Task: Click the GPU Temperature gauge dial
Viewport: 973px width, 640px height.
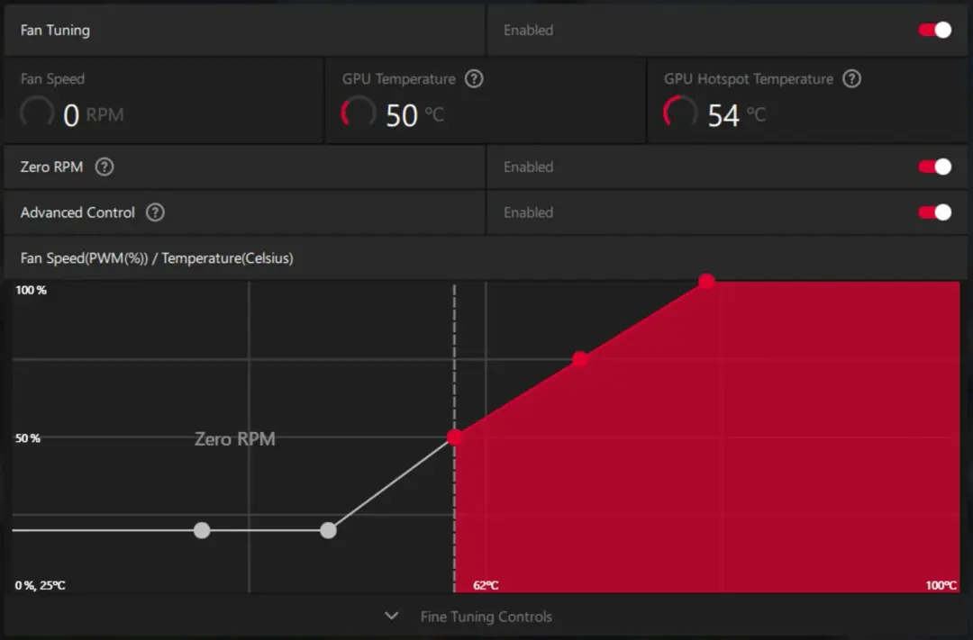Action: click(359, 113)
